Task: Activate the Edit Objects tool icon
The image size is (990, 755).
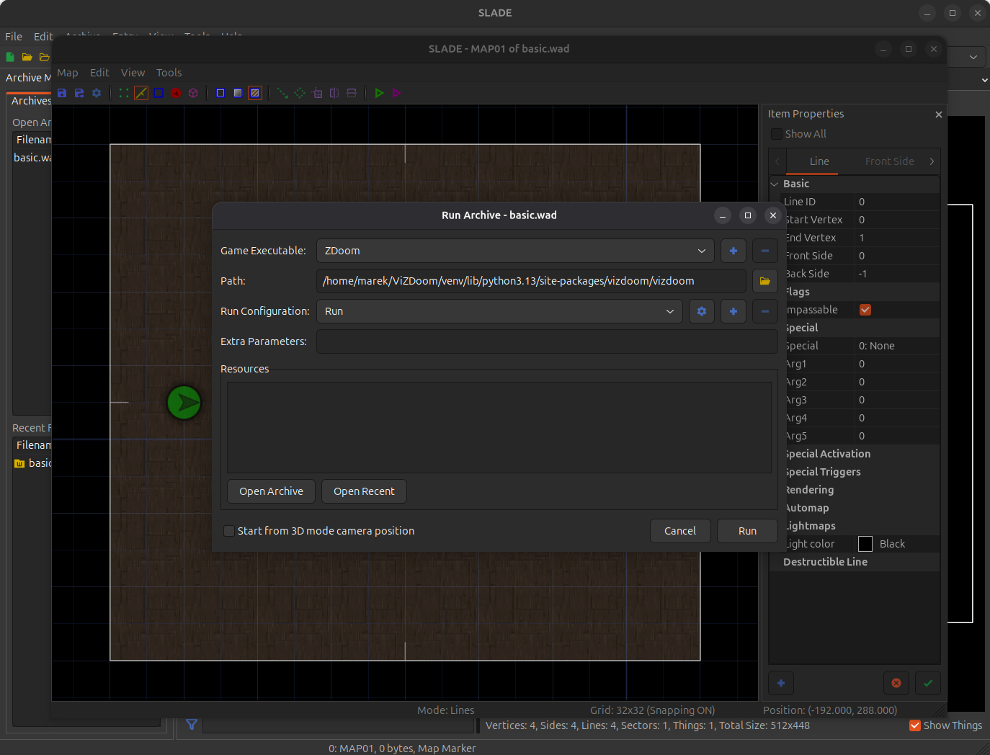Action: click(x=317, y=93)
